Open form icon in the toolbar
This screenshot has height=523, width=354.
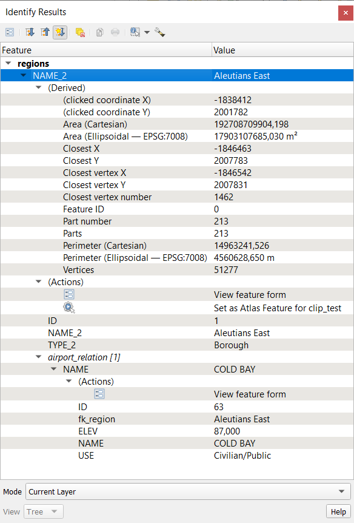pyautogui.click(x=10, y=32)
